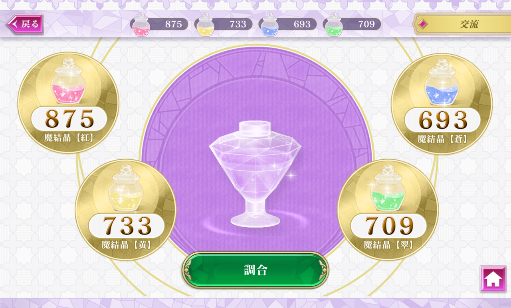Image resolution: width=511 pixels, height=308 pixels.
Task: Tap the 魔結晶【紅】 label
Action: 69,138
